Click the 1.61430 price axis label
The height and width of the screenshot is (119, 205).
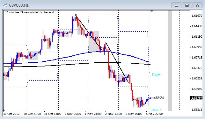pyautogui.click(x=197, y=26)
